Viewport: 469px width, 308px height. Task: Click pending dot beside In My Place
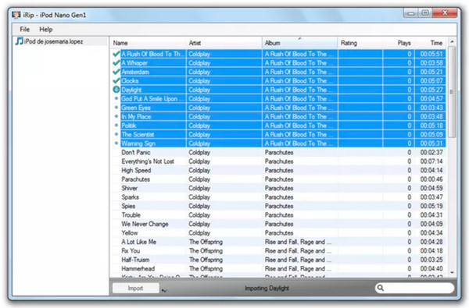click(116, 116)
